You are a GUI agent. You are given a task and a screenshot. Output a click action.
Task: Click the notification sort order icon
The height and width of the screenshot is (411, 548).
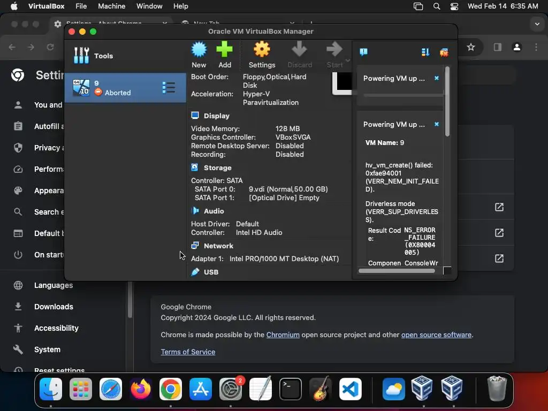click(425, 52)
